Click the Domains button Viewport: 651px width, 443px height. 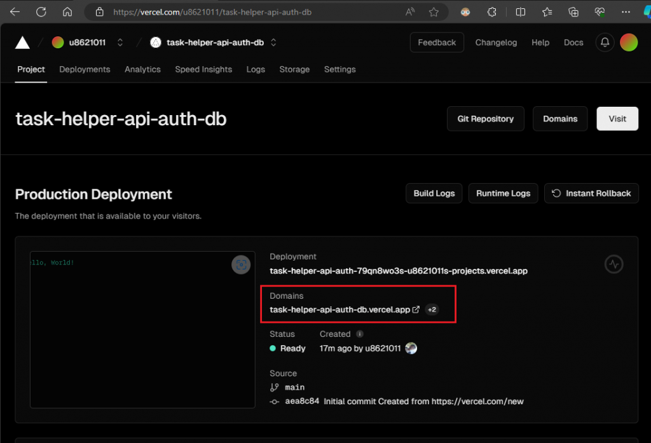coord(560,119)
